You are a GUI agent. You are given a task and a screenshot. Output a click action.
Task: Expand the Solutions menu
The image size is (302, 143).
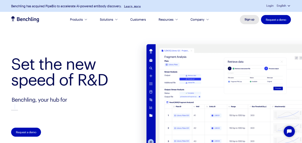click(x=109, y=20)
